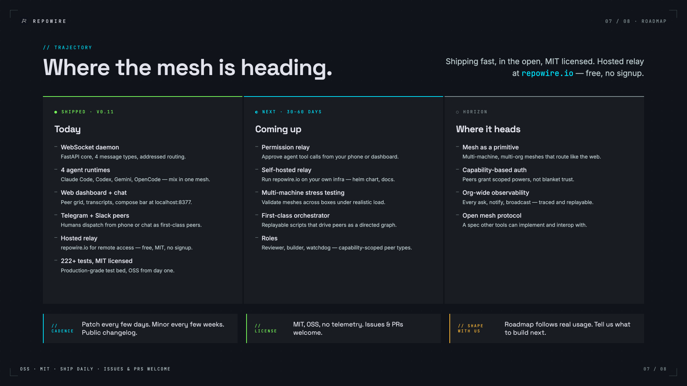Open the repowire.io link
This screenshot has height=386, width=687.
coord(547,73)
